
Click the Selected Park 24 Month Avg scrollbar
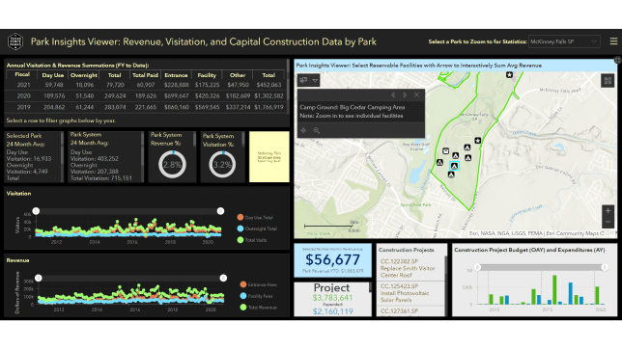click(x=62, y=157)
